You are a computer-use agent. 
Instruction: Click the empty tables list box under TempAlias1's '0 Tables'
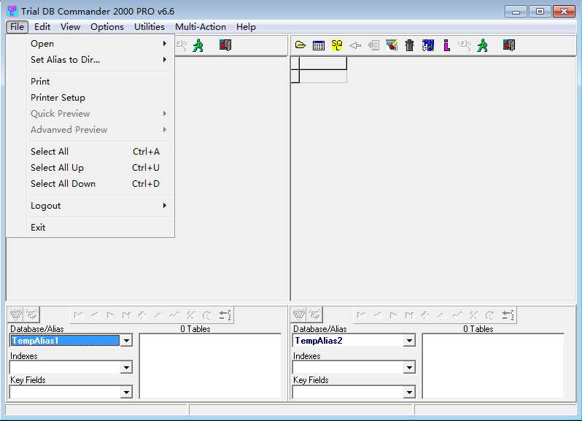[210, 366]
